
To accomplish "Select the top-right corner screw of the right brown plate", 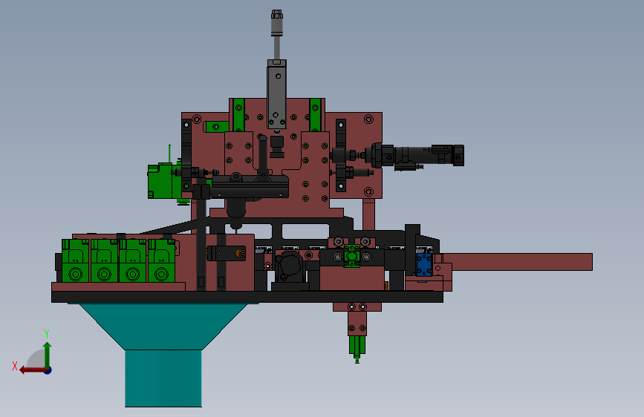I will [368, 119].
